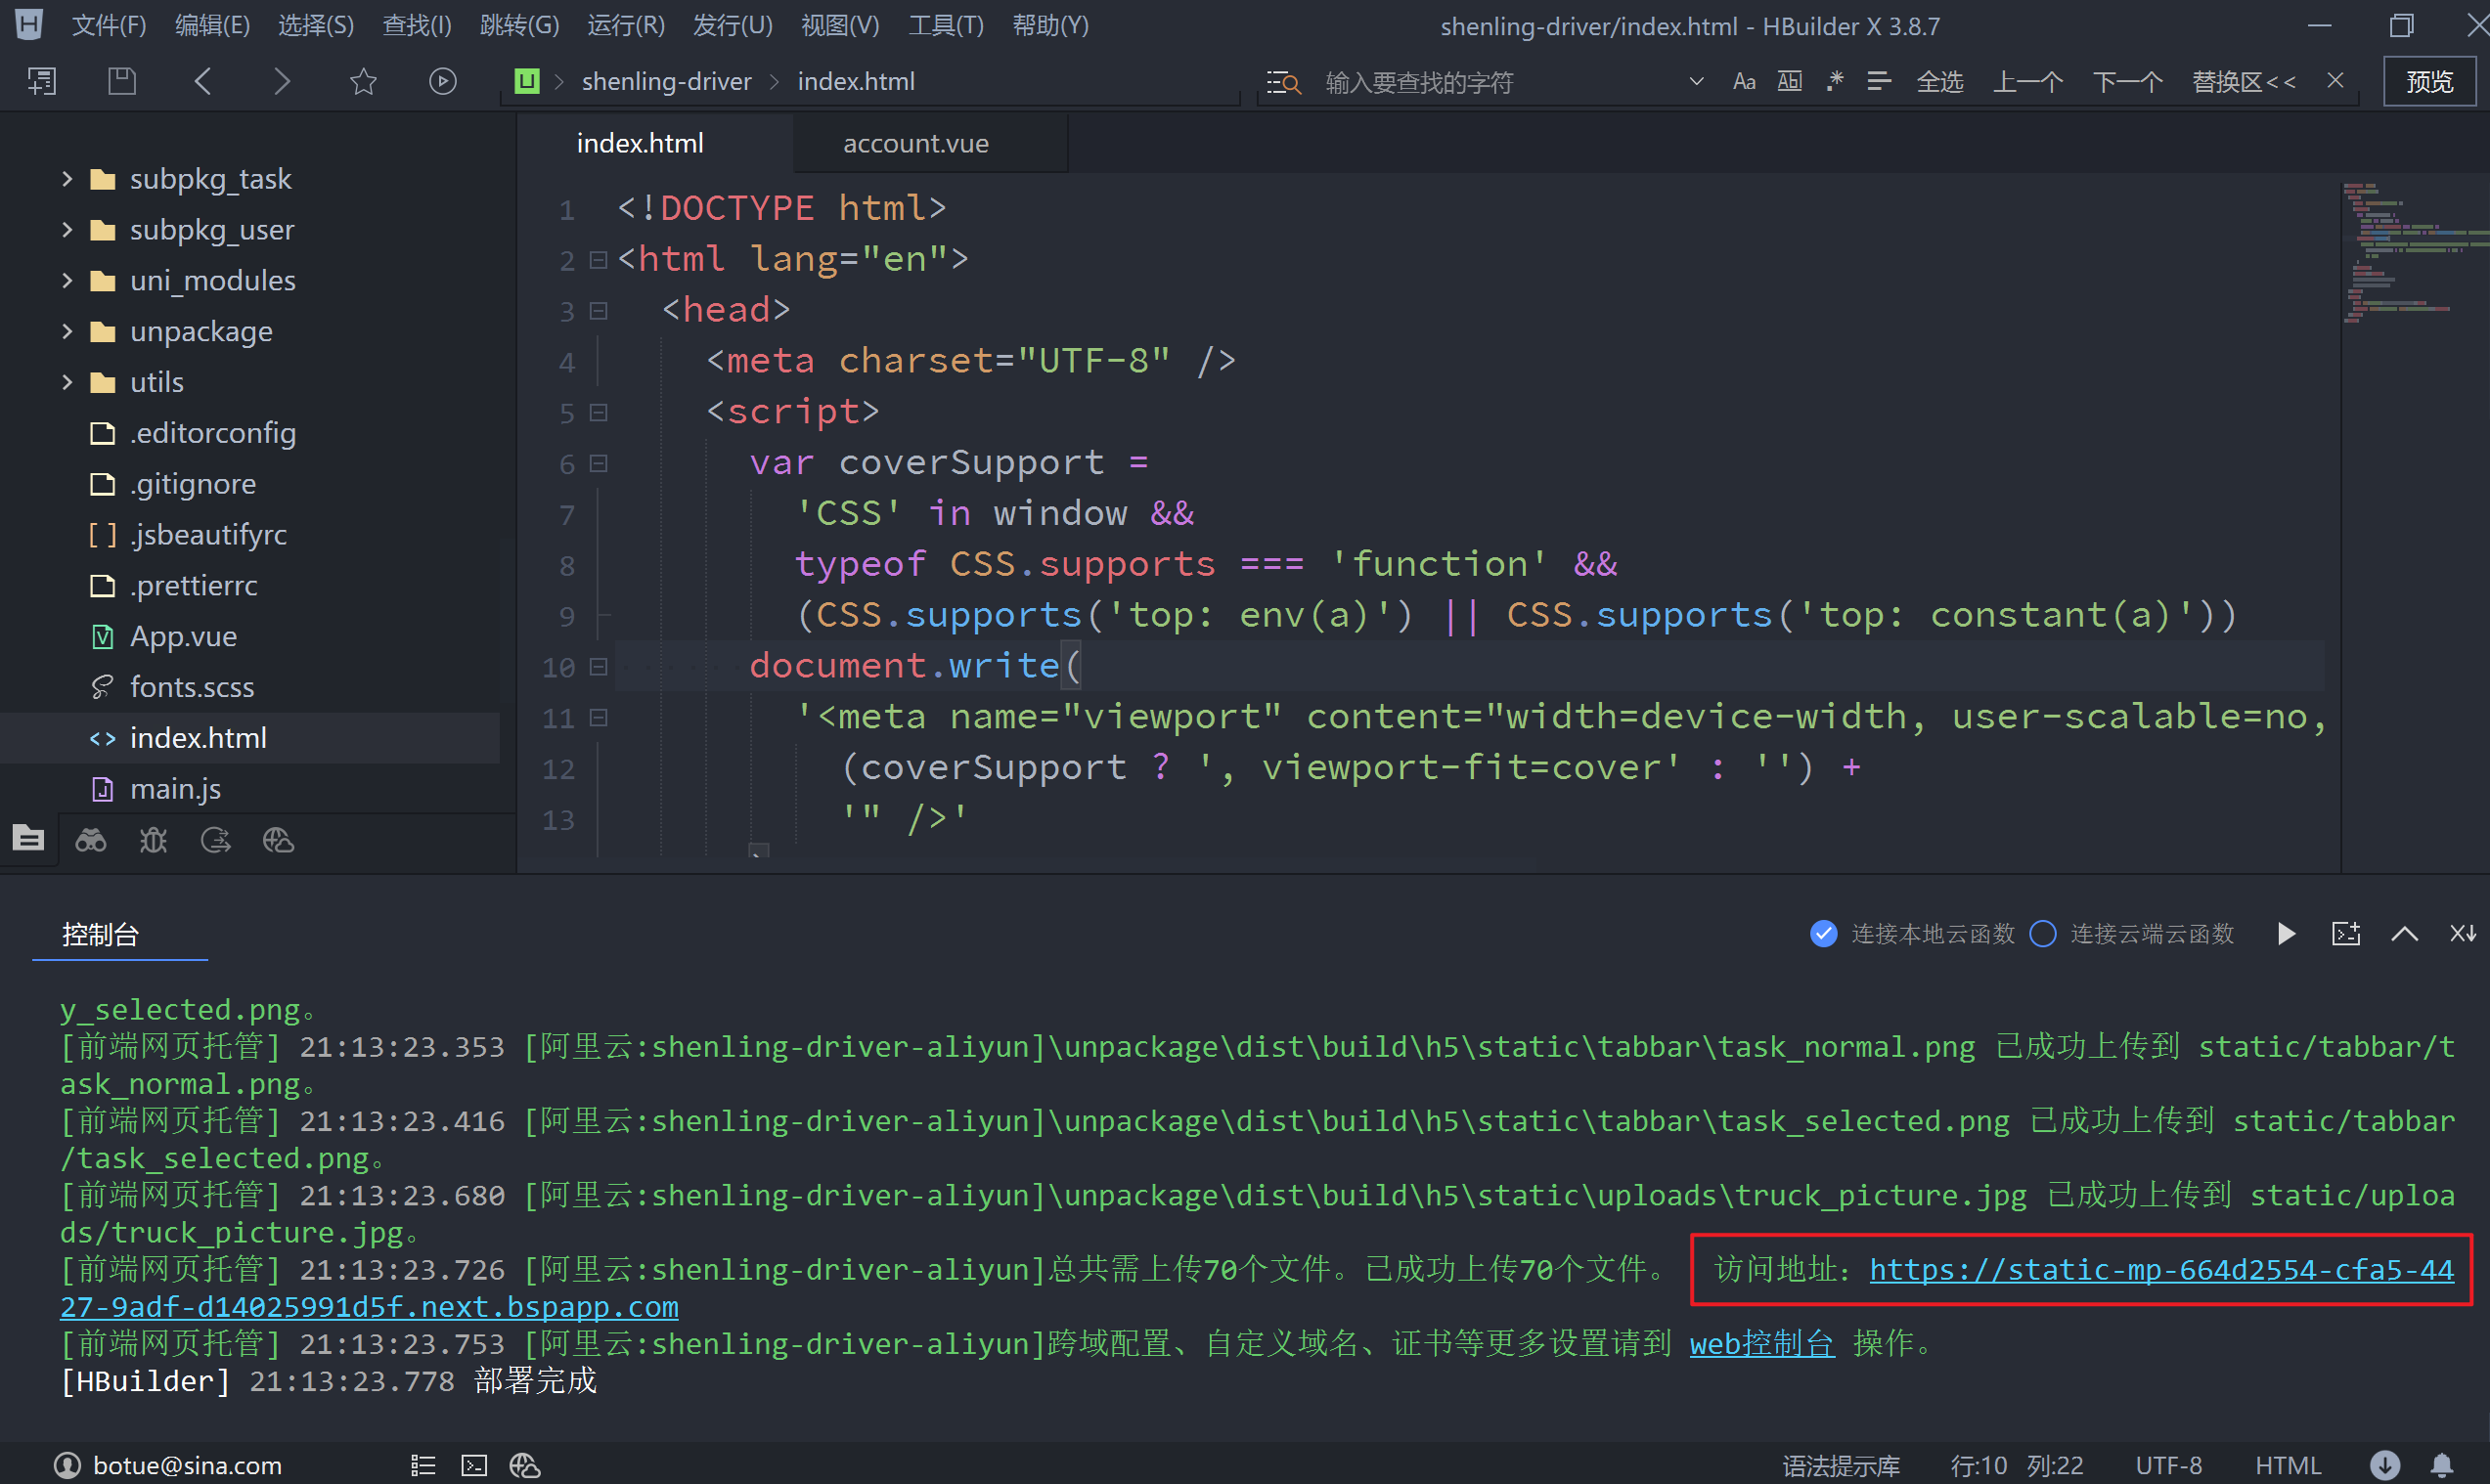This screenshot has width=2490, height=1484.
Task: Open the binoculars search icon panel
Action: pos(91,841)
